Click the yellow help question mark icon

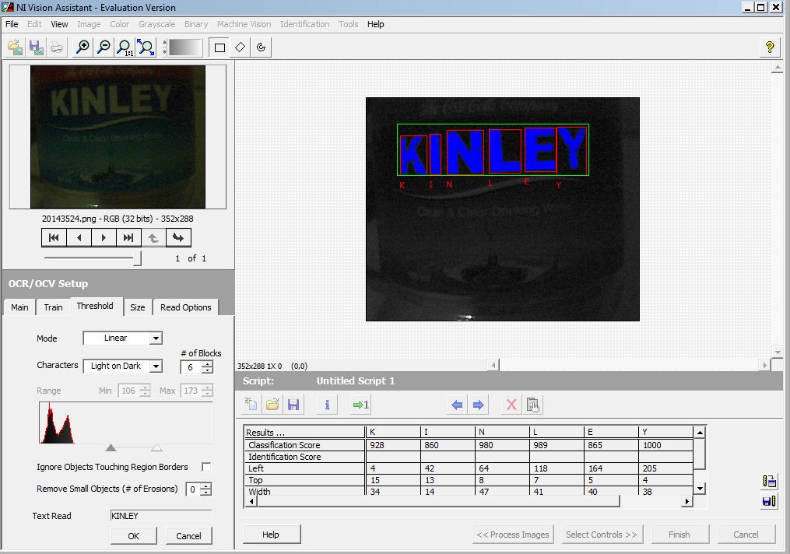769,47
